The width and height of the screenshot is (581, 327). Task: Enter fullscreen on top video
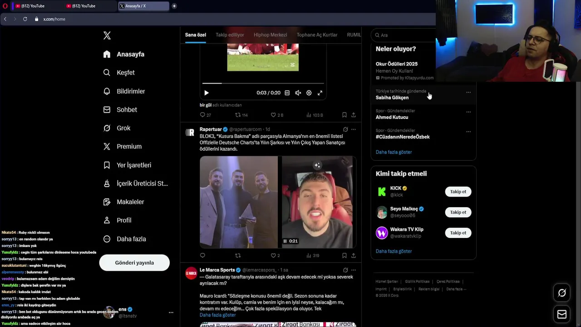pos(320,93)
